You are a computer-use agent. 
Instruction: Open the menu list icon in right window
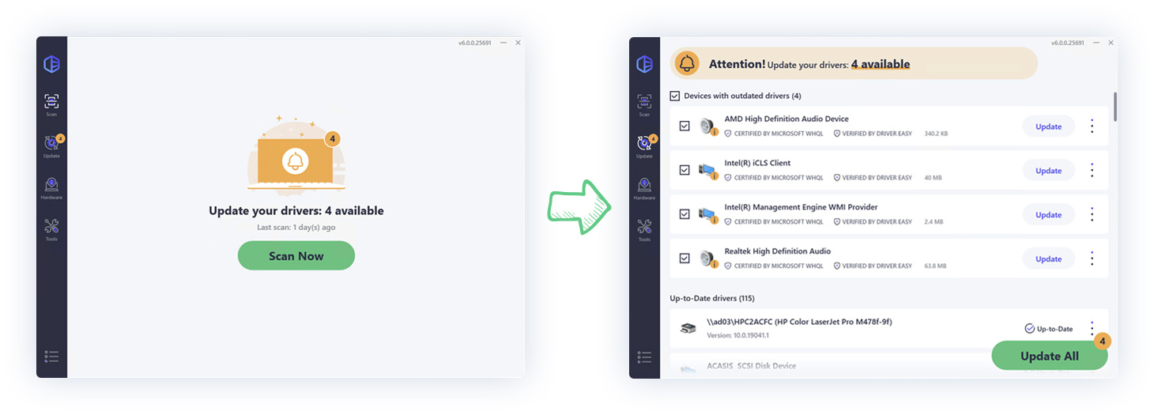pyautogui.click(x=644, y=357)
